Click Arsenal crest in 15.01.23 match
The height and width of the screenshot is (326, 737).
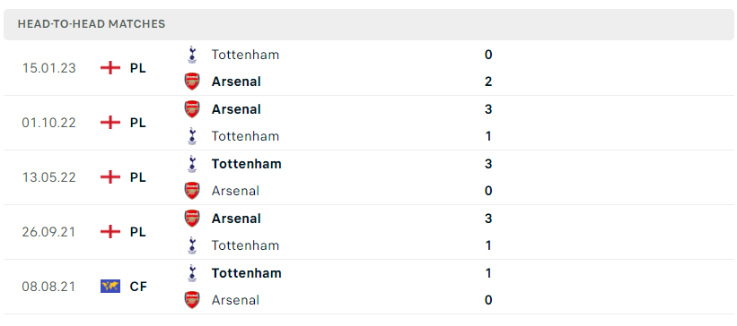point(192,81)
